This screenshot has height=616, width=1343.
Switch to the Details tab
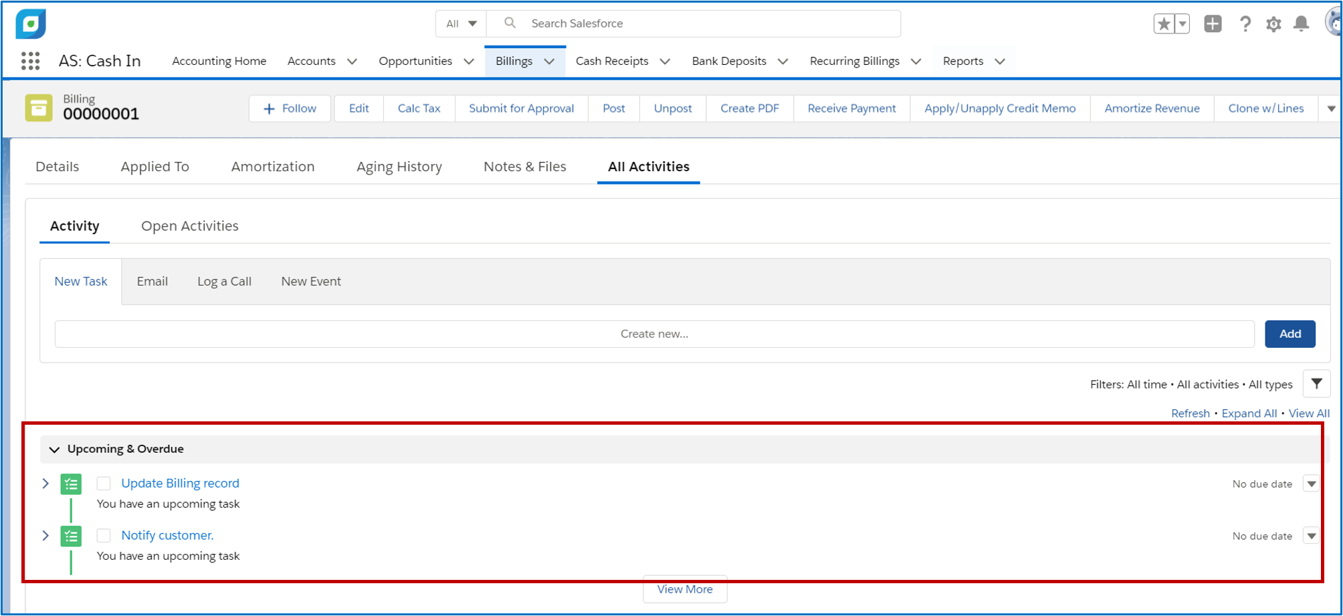[58, 167]
